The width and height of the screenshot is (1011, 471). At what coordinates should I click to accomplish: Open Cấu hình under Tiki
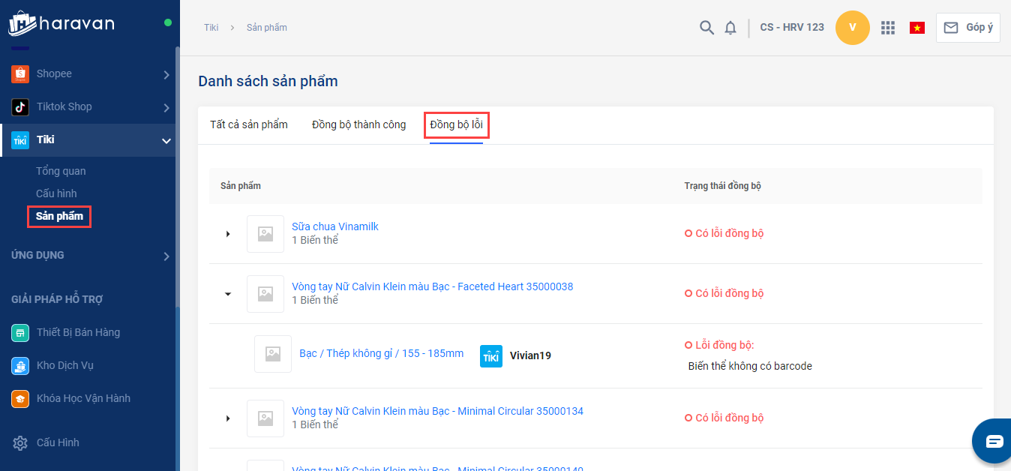[x=56, y=193]
